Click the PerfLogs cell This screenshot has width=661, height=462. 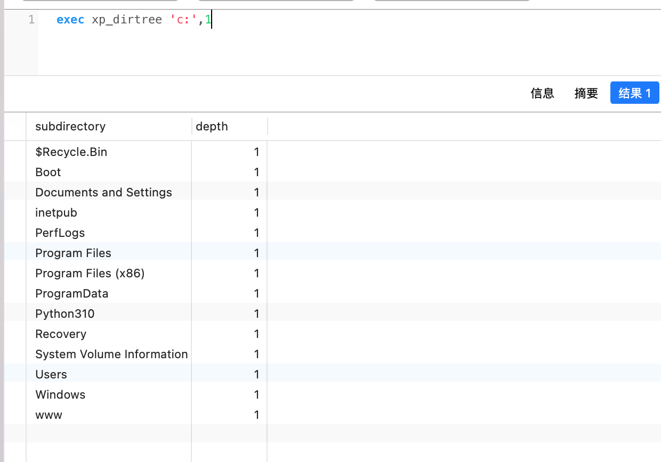(x=60, y=233)
